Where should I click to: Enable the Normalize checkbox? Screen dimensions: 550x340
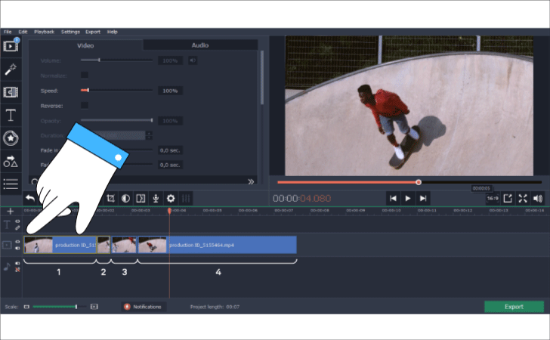point(85,75)
